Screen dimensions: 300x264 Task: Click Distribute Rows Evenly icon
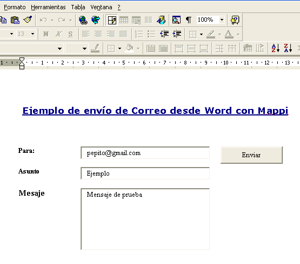pos(219,48)
